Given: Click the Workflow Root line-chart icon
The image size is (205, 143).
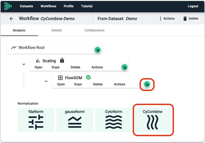Looking at the screenshot, I should pos(14,48).
